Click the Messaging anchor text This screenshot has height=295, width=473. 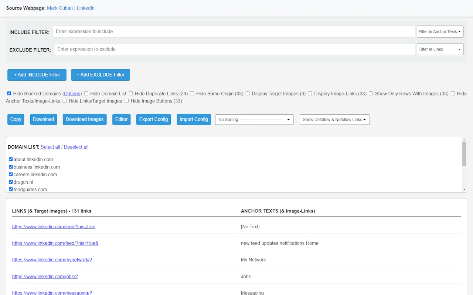(x=252, y=293)
